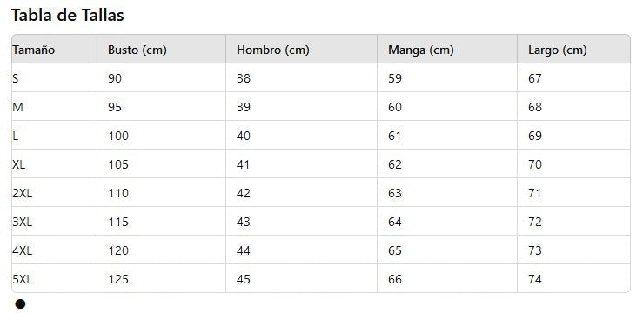This screenshot has height=313, width=643.
Task: Click the Largo (cm) column header
Action: [558, 50]
